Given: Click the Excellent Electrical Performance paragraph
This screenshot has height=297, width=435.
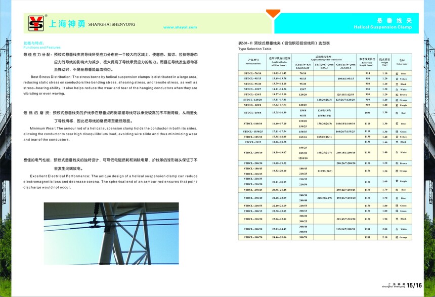Looking at the screenshot, I should (110, 181).
